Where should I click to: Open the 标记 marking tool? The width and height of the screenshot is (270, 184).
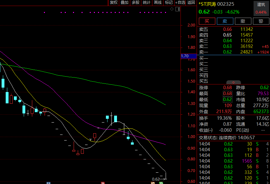tap(169, 3)
